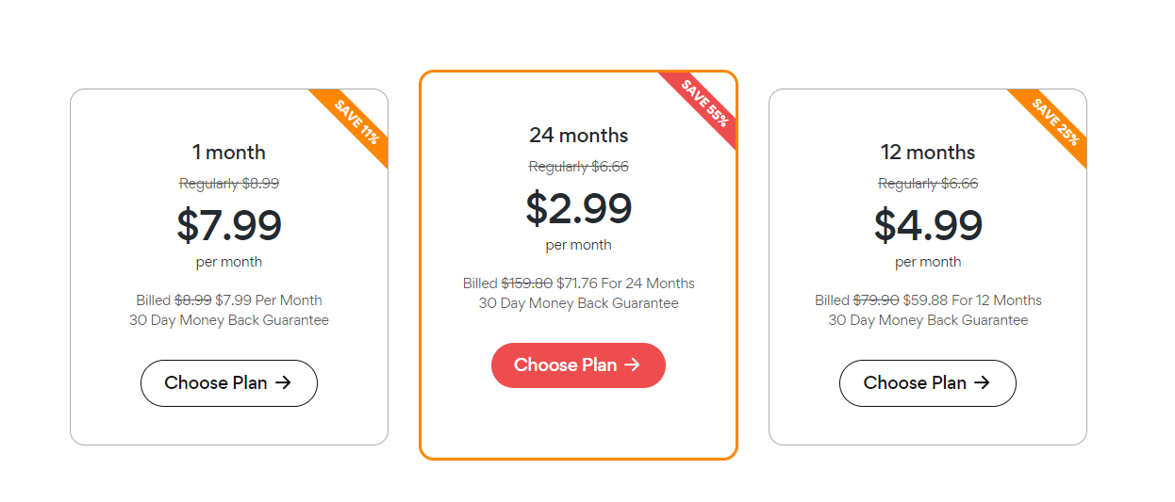Click arrow icon on 1 month Choose Plan
Screen dimensions: 1175x502
pos(283,383)
